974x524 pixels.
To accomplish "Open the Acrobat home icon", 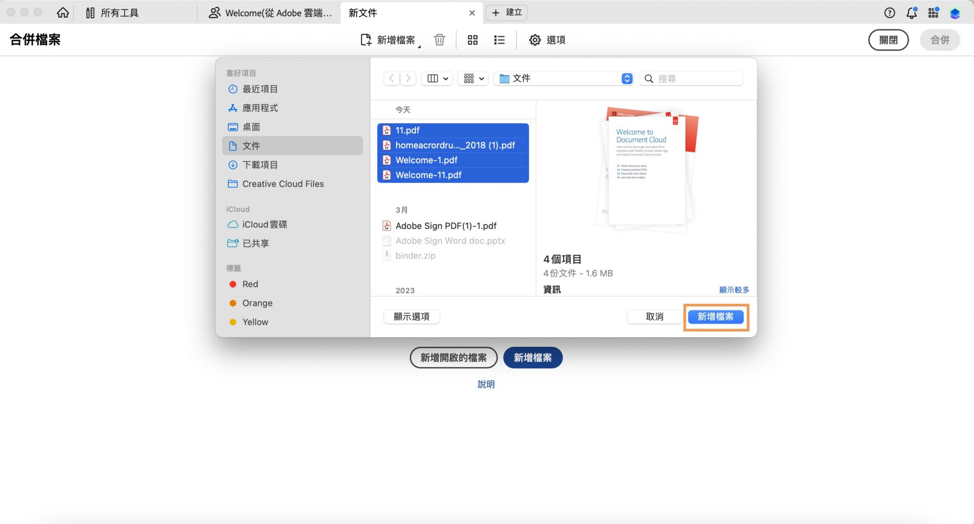I will pyautogui.click(x=62, y=13).
